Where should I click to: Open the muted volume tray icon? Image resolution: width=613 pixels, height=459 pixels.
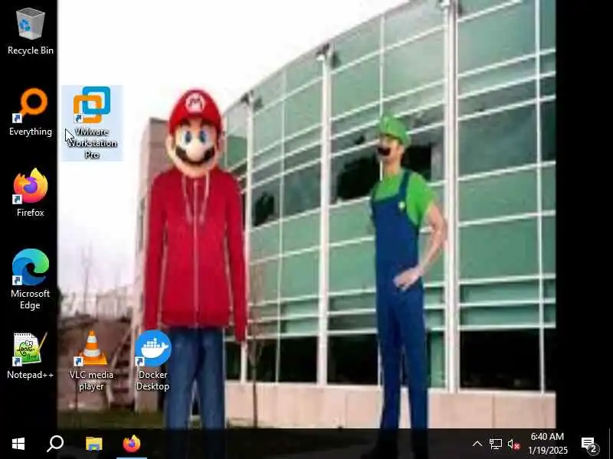coord(513,444)
